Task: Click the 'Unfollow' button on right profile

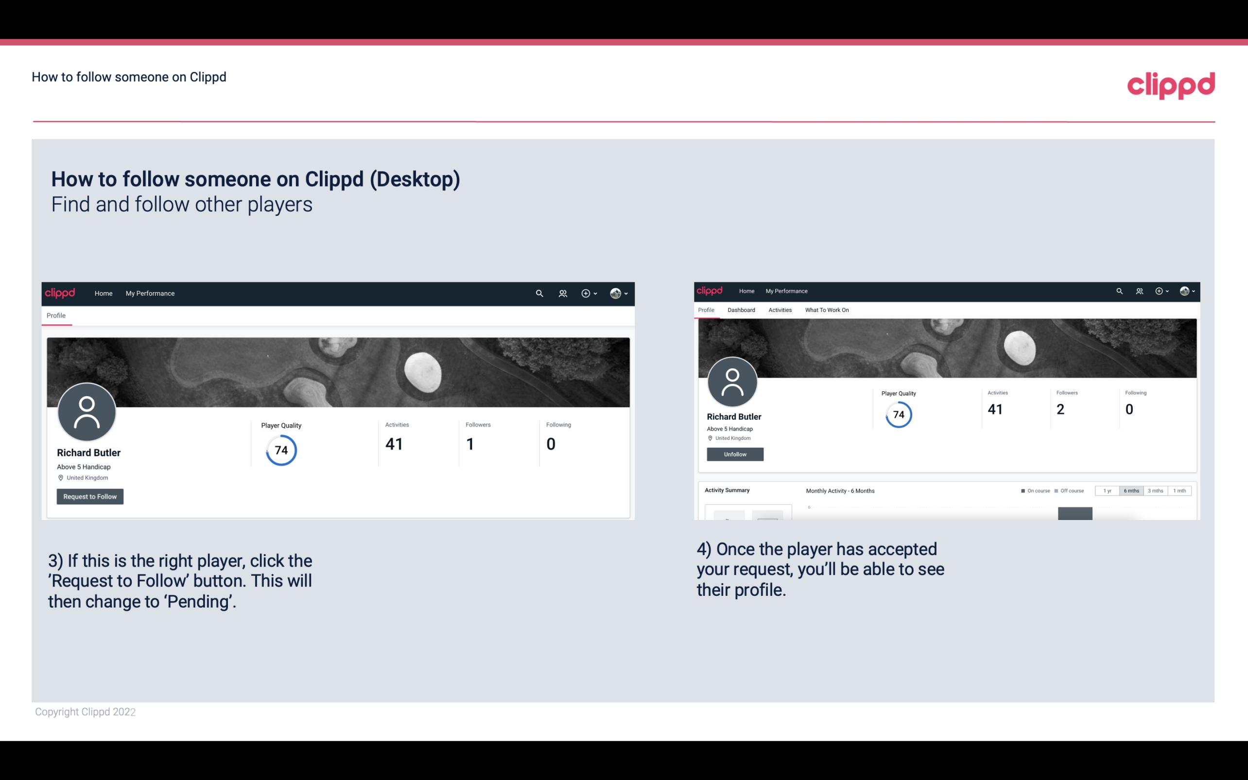Action: click(x=734, y=454)
